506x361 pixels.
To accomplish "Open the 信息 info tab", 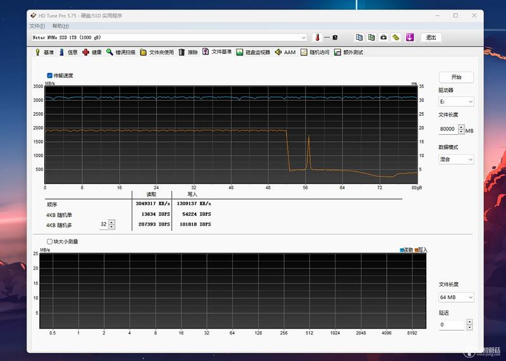I will click(x=68, y=52).
